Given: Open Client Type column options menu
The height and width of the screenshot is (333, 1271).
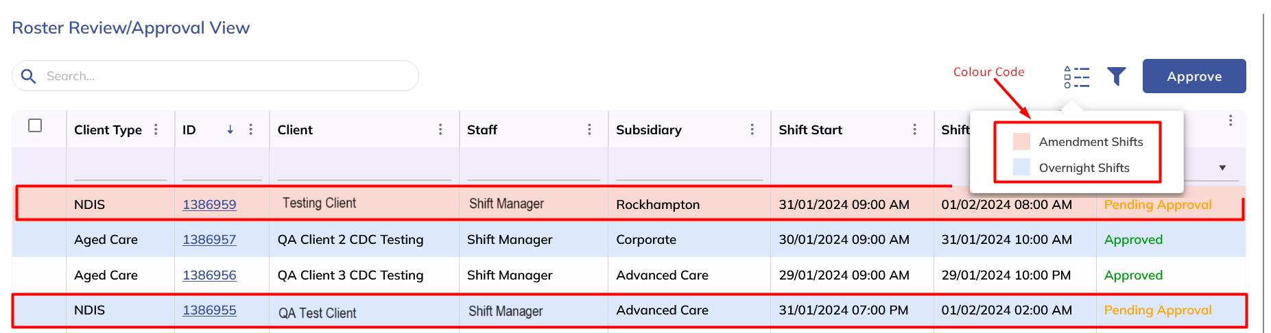Looking at the screenshot, I should pyautogui.click(x=156, y=129).
